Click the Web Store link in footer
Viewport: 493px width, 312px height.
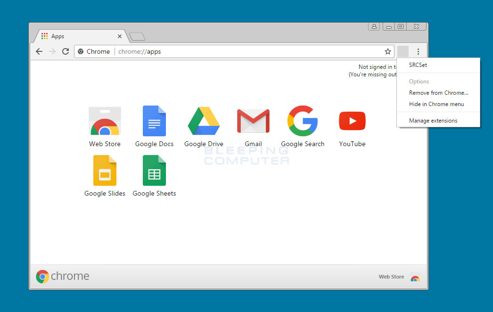point(391,277)
